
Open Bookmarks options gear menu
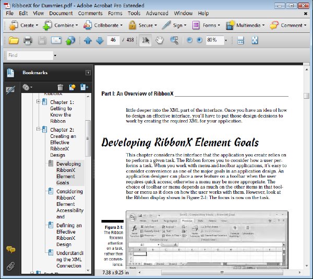click(27, 87)
